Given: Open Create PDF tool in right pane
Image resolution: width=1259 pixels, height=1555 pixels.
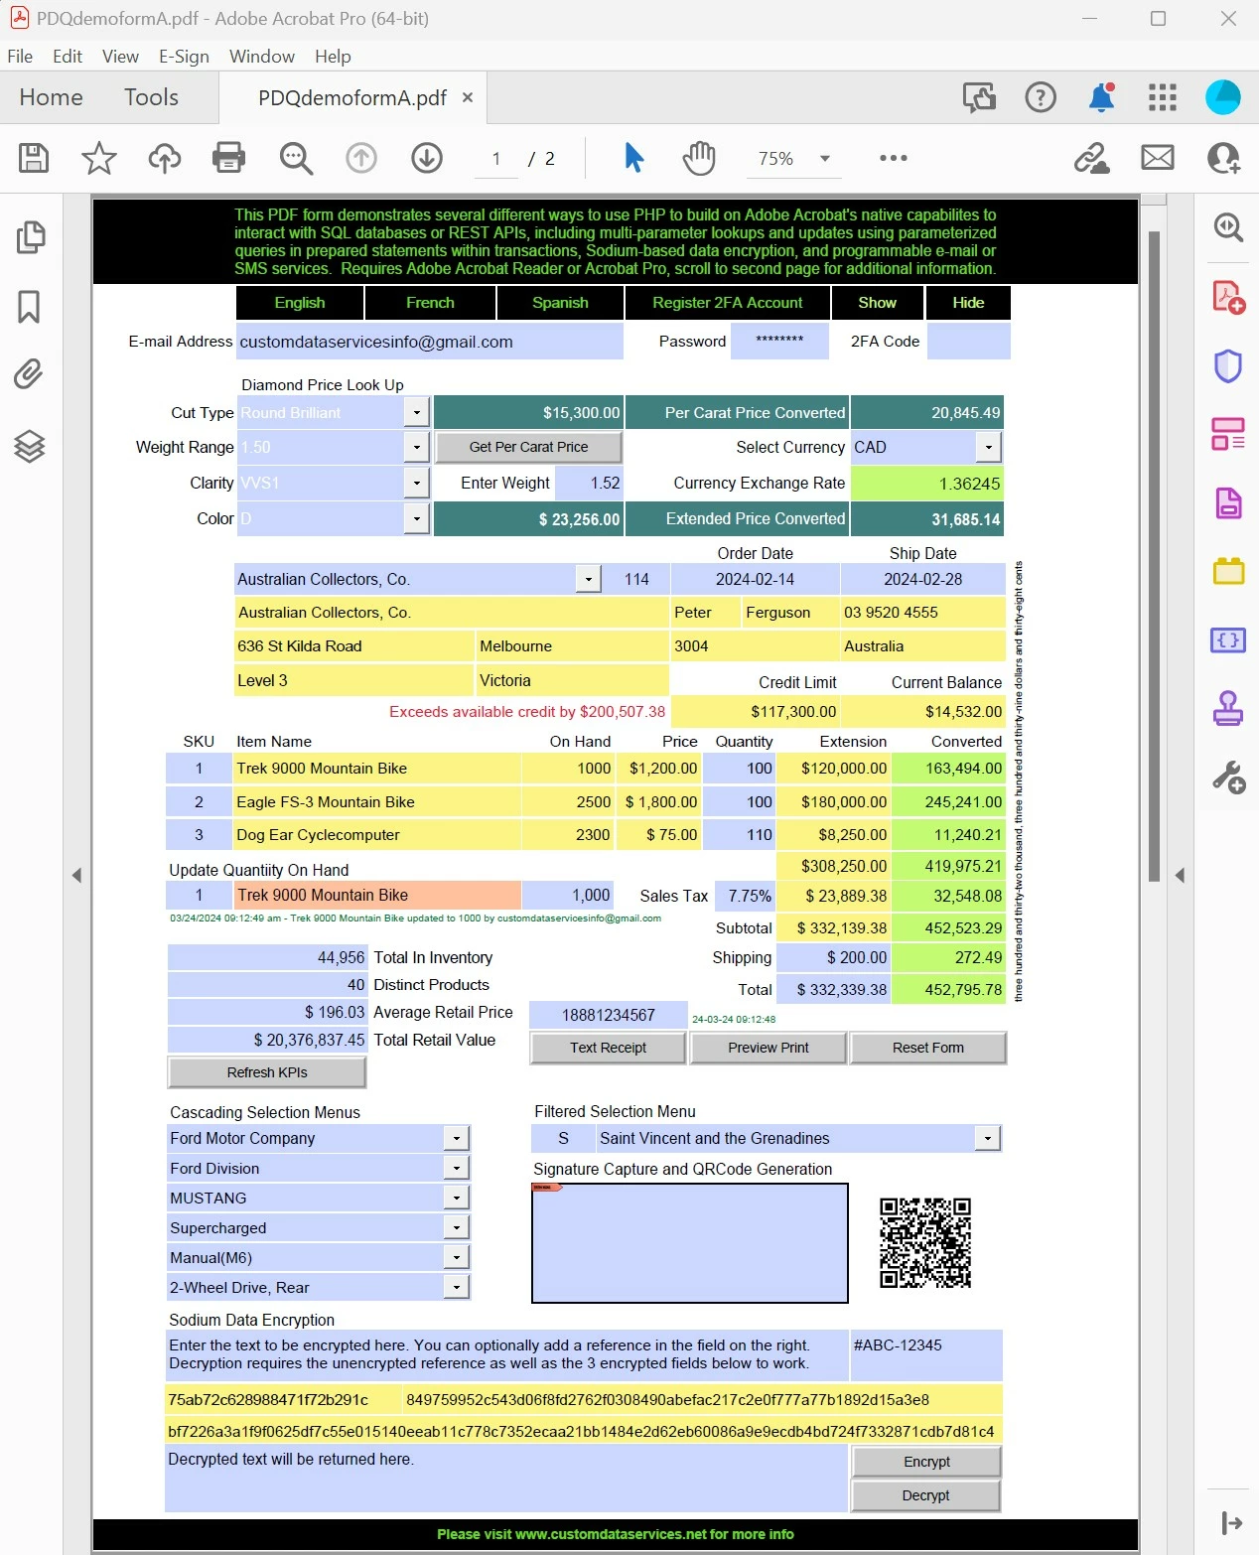Looking at the screenshot, I should point(1229,297).
